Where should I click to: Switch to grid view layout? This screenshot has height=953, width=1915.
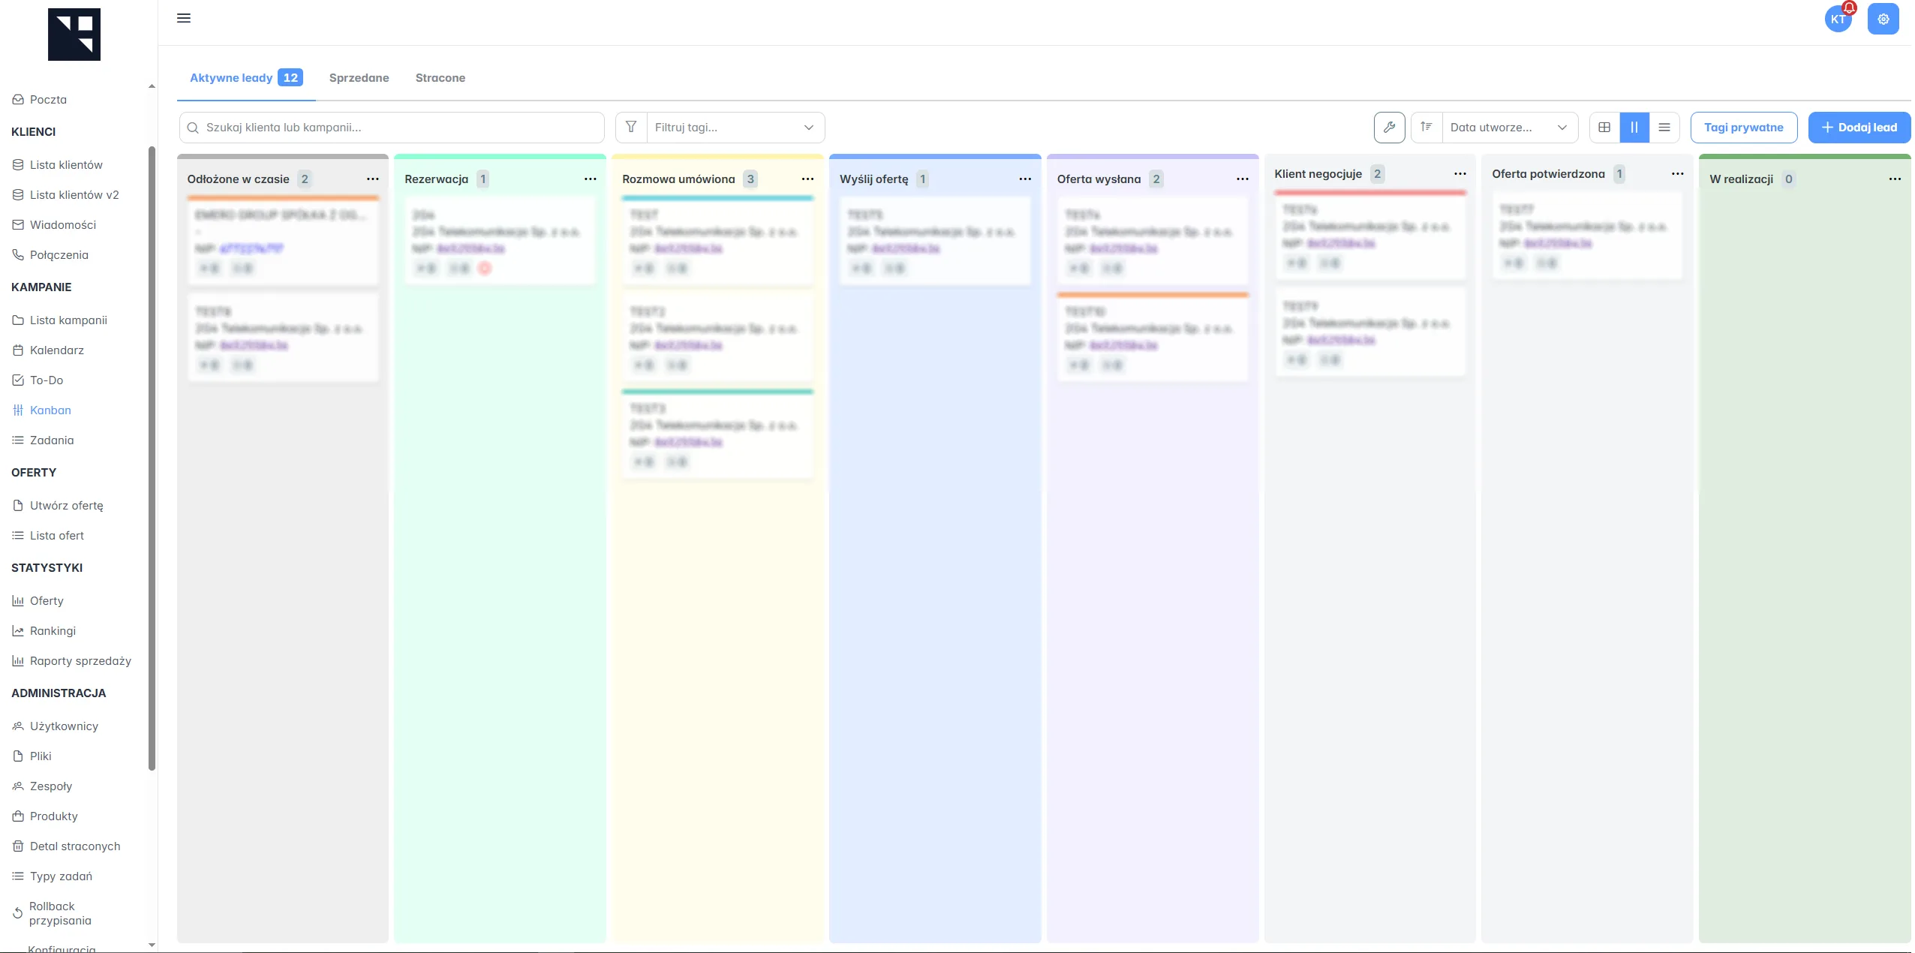pyautogui.click(x=1604, y=127)
